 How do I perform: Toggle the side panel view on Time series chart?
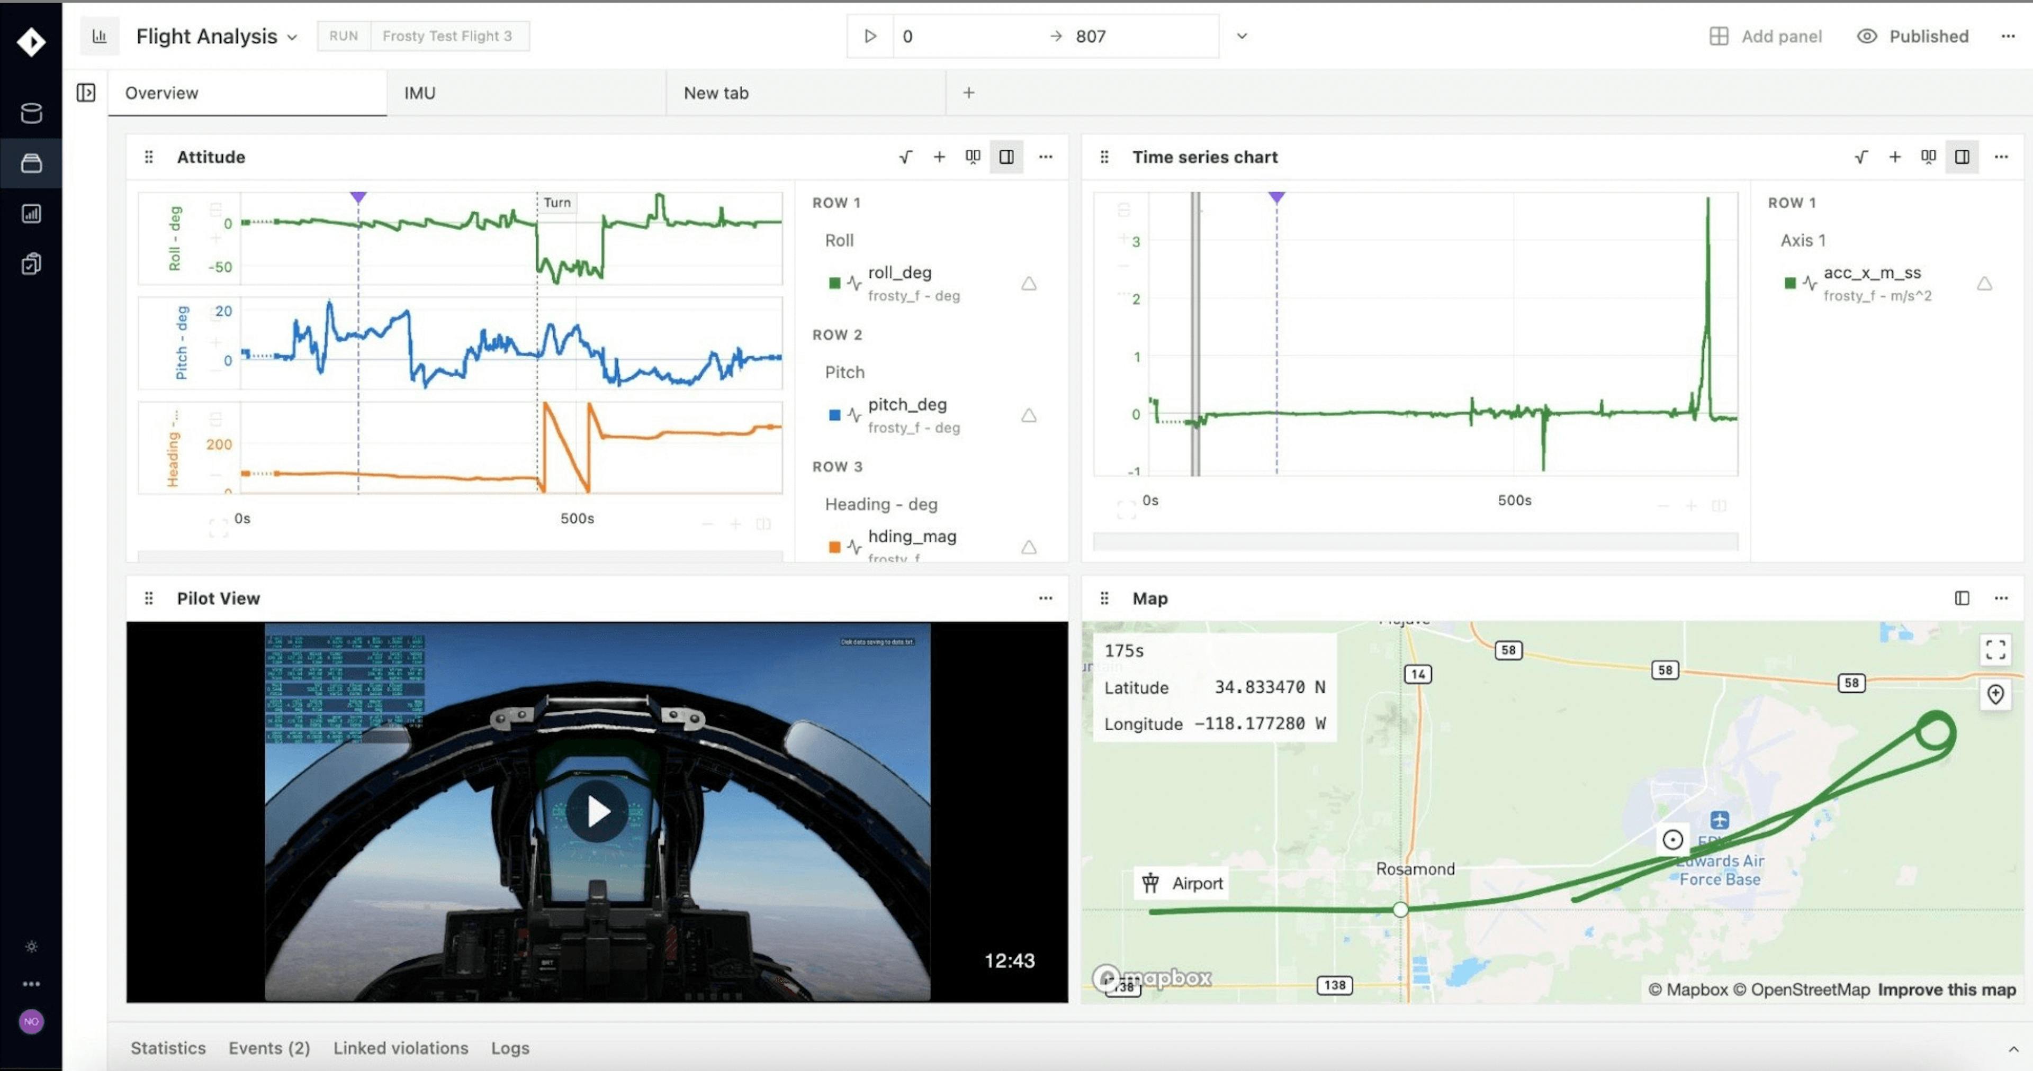coord(1963,157)
